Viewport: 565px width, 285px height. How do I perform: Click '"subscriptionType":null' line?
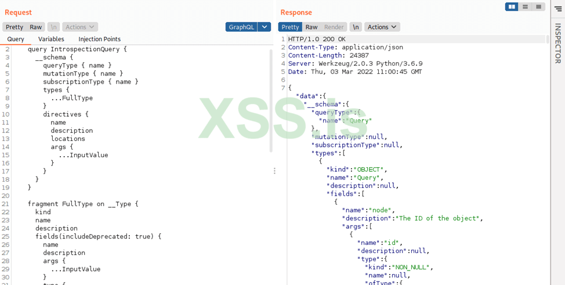point(357,145)
